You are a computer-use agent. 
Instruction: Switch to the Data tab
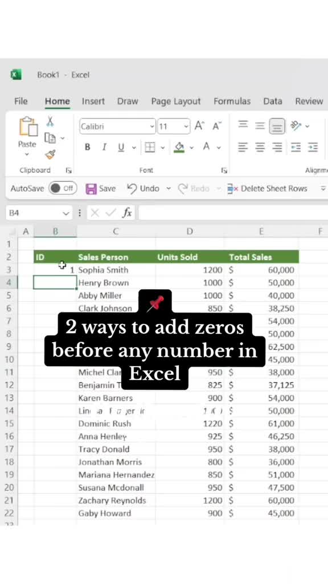click(273, 102)
